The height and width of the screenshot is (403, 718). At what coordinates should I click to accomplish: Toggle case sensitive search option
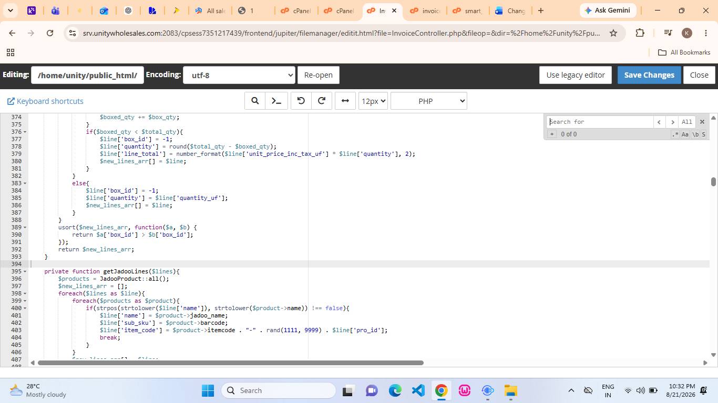(685, 134)
